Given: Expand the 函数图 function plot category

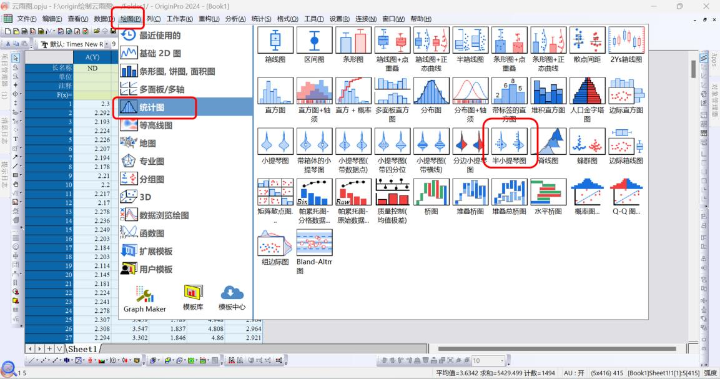Looking at the screenshot, I should tap(185, 233).
